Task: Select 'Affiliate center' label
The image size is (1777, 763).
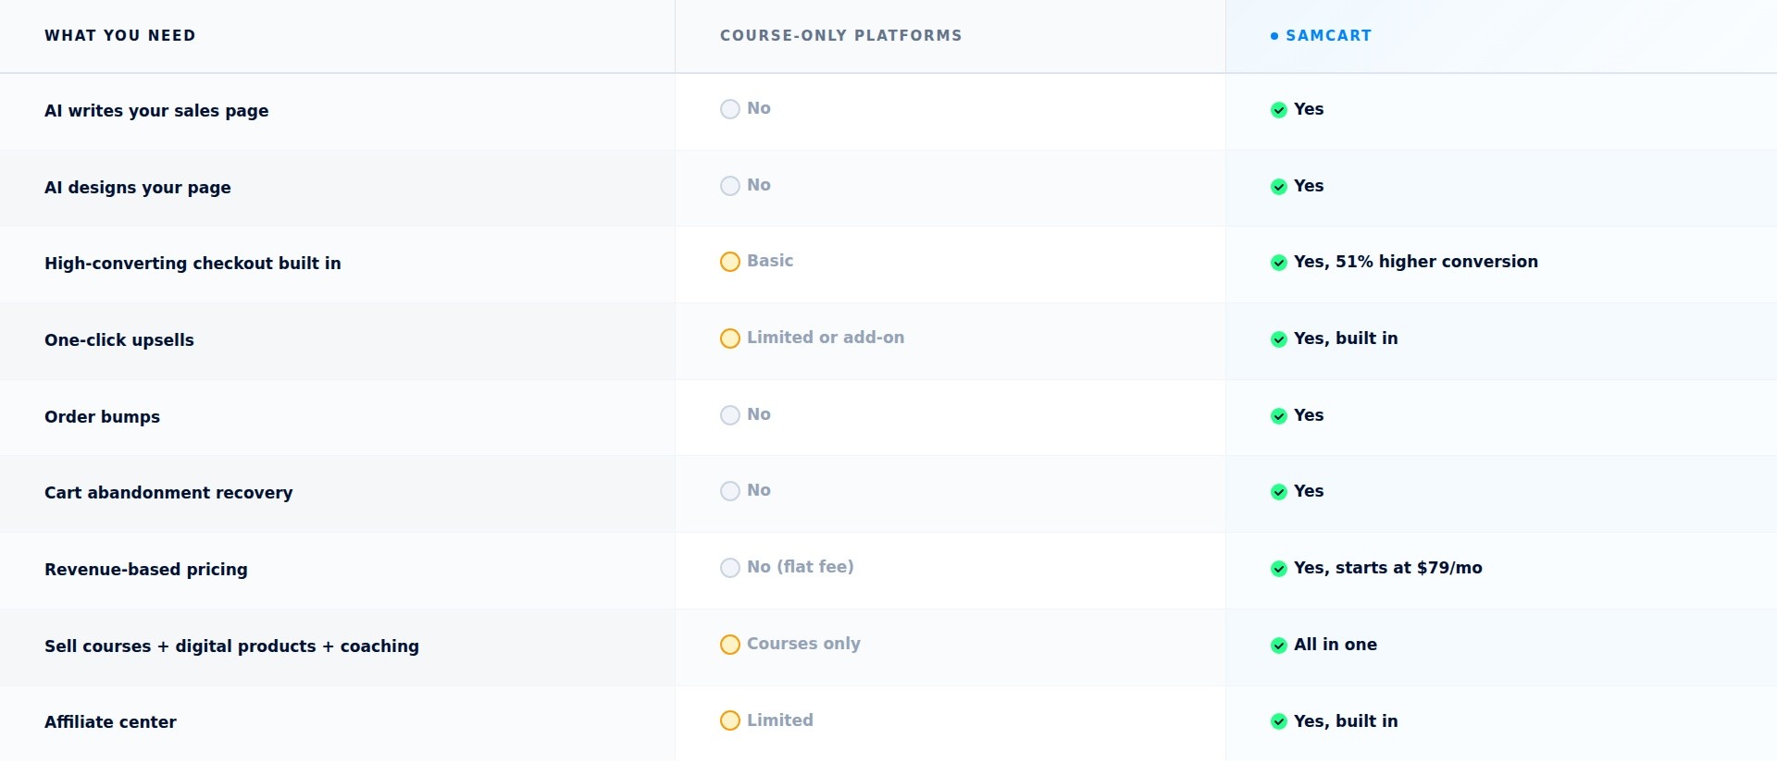Action: click(110, 721)
